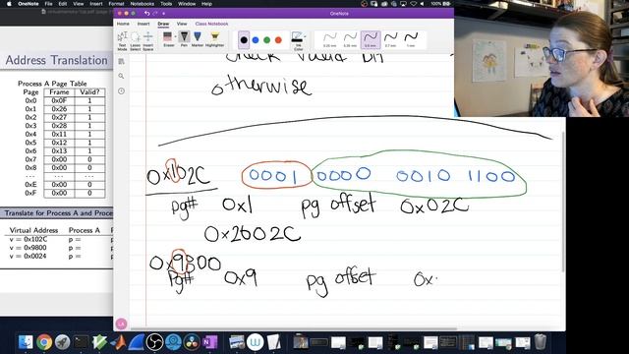Open the Eraser options arrow
Image resolution: width=629 pixels, height=354 pixels.
click(175, 36)
